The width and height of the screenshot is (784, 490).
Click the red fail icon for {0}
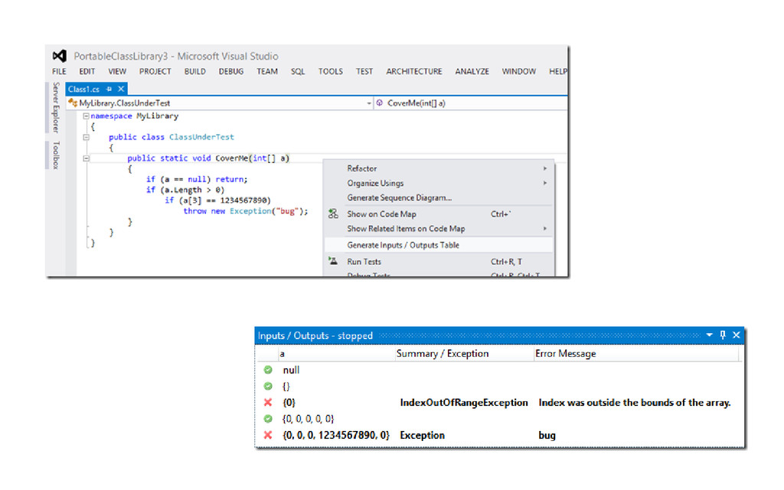coord(269,403)
